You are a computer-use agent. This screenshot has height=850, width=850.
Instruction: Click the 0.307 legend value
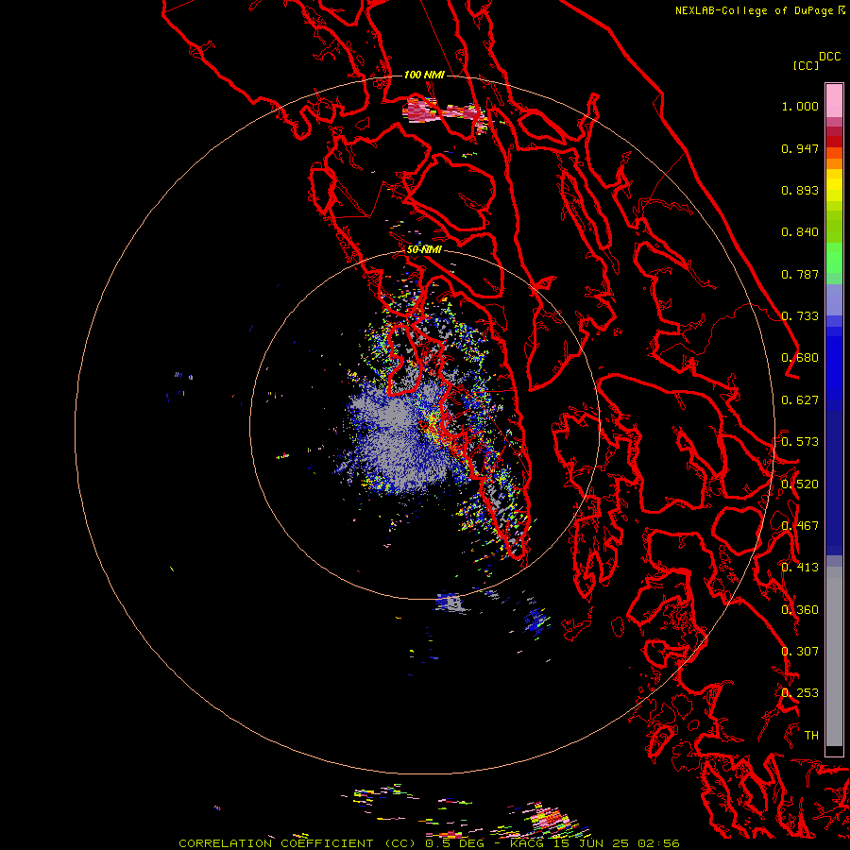(800, 652)
